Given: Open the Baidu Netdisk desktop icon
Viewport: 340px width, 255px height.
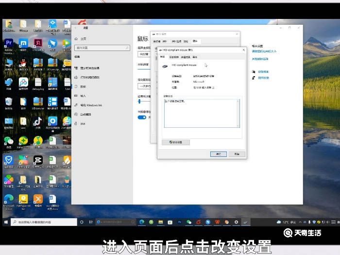Looking at the screenshot, I should 23,84.
